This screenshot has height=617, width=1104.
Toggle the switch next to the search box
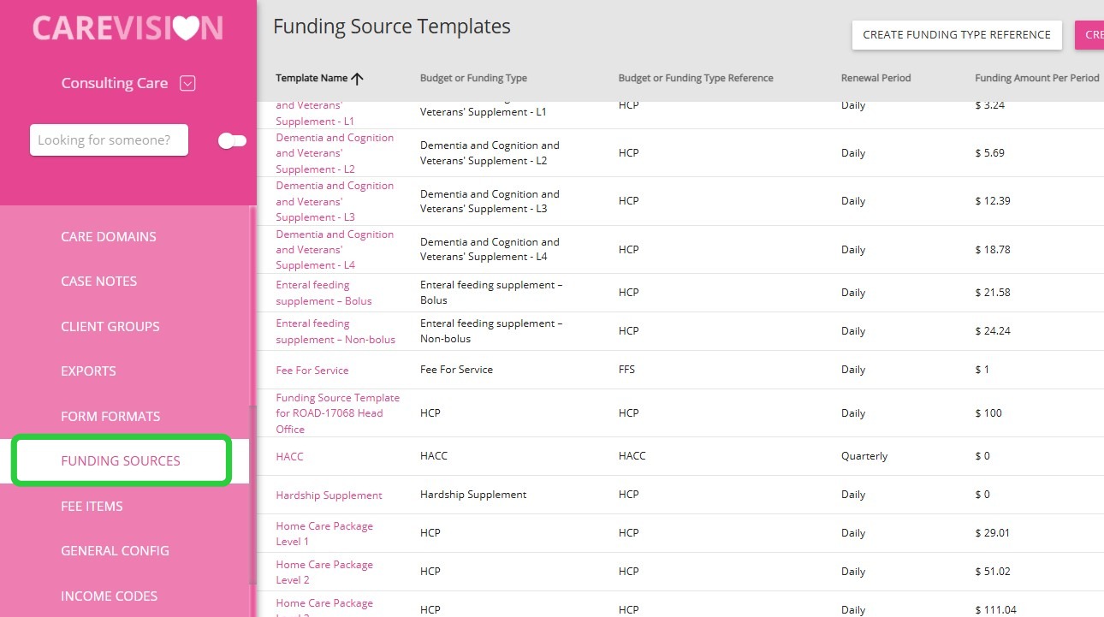pos(232,140)
